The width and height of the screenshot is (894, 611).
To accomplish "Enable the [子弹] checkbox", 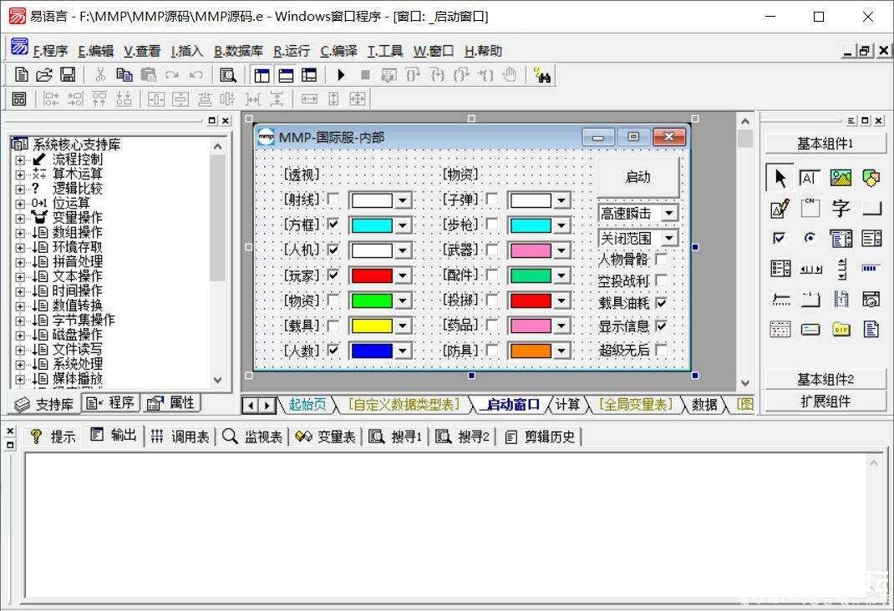I will (492, 199).
